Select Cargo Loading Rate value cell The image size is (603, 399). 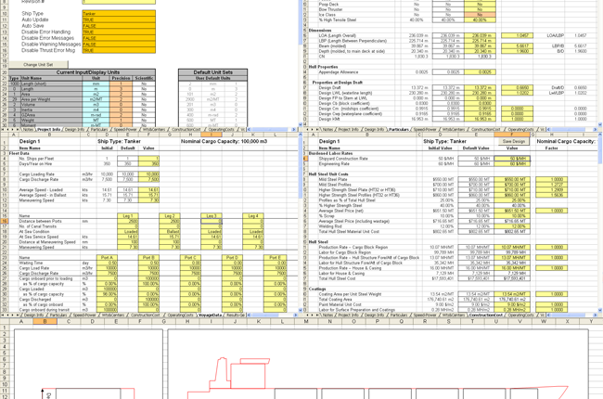(148, 174)
